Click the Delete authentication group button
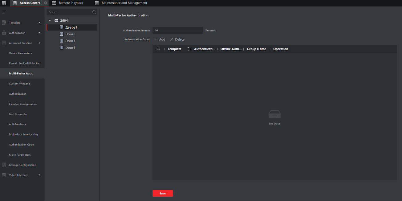This screenshot has height=201, width=402. pos(177,39)
